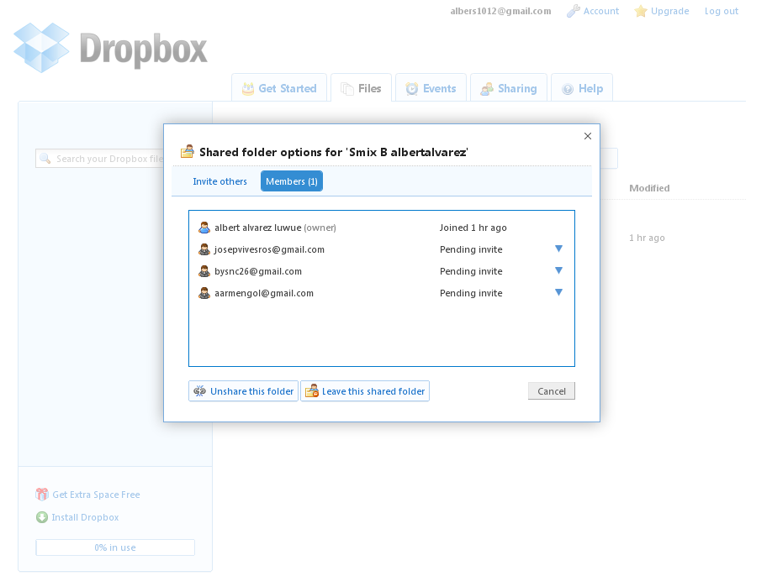Open the dropdown arrow for bysnc26@gmail.com

(558, 270)
